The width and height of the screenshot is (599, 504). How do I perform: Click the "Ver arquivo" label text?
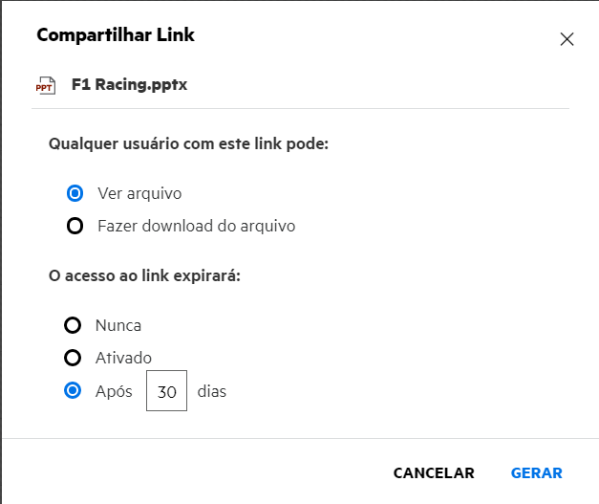point(139,193)
